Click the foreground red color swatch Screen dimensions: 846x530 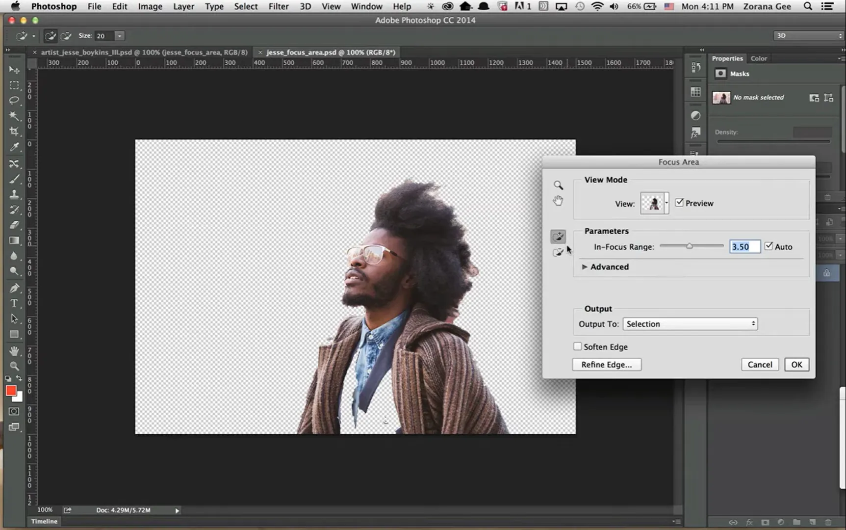tap(11, 391)
